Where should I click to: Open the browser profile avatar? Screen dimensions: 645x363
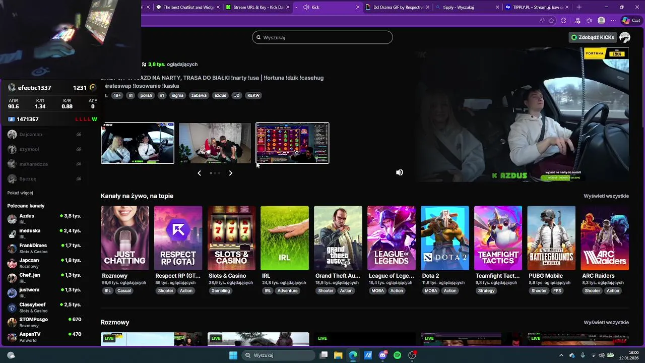601,21
